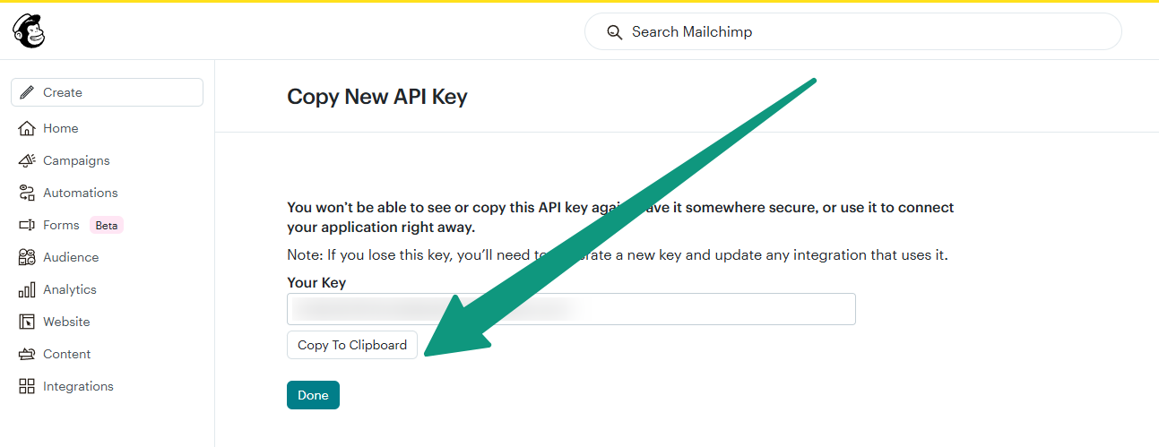Confirm with the Done button

(x=313, y=395)
